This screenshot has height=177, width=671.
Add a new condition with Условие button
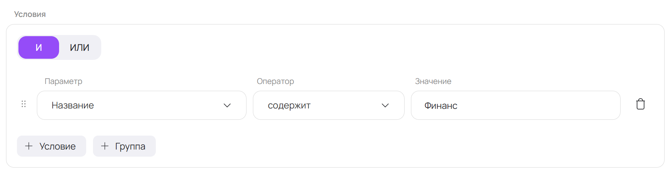[x=52, y=146]
